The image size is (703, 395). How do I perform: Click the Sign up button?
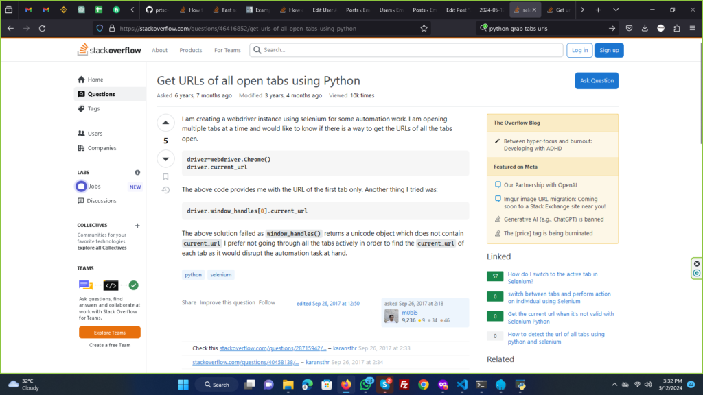click(x=609, y=50)
